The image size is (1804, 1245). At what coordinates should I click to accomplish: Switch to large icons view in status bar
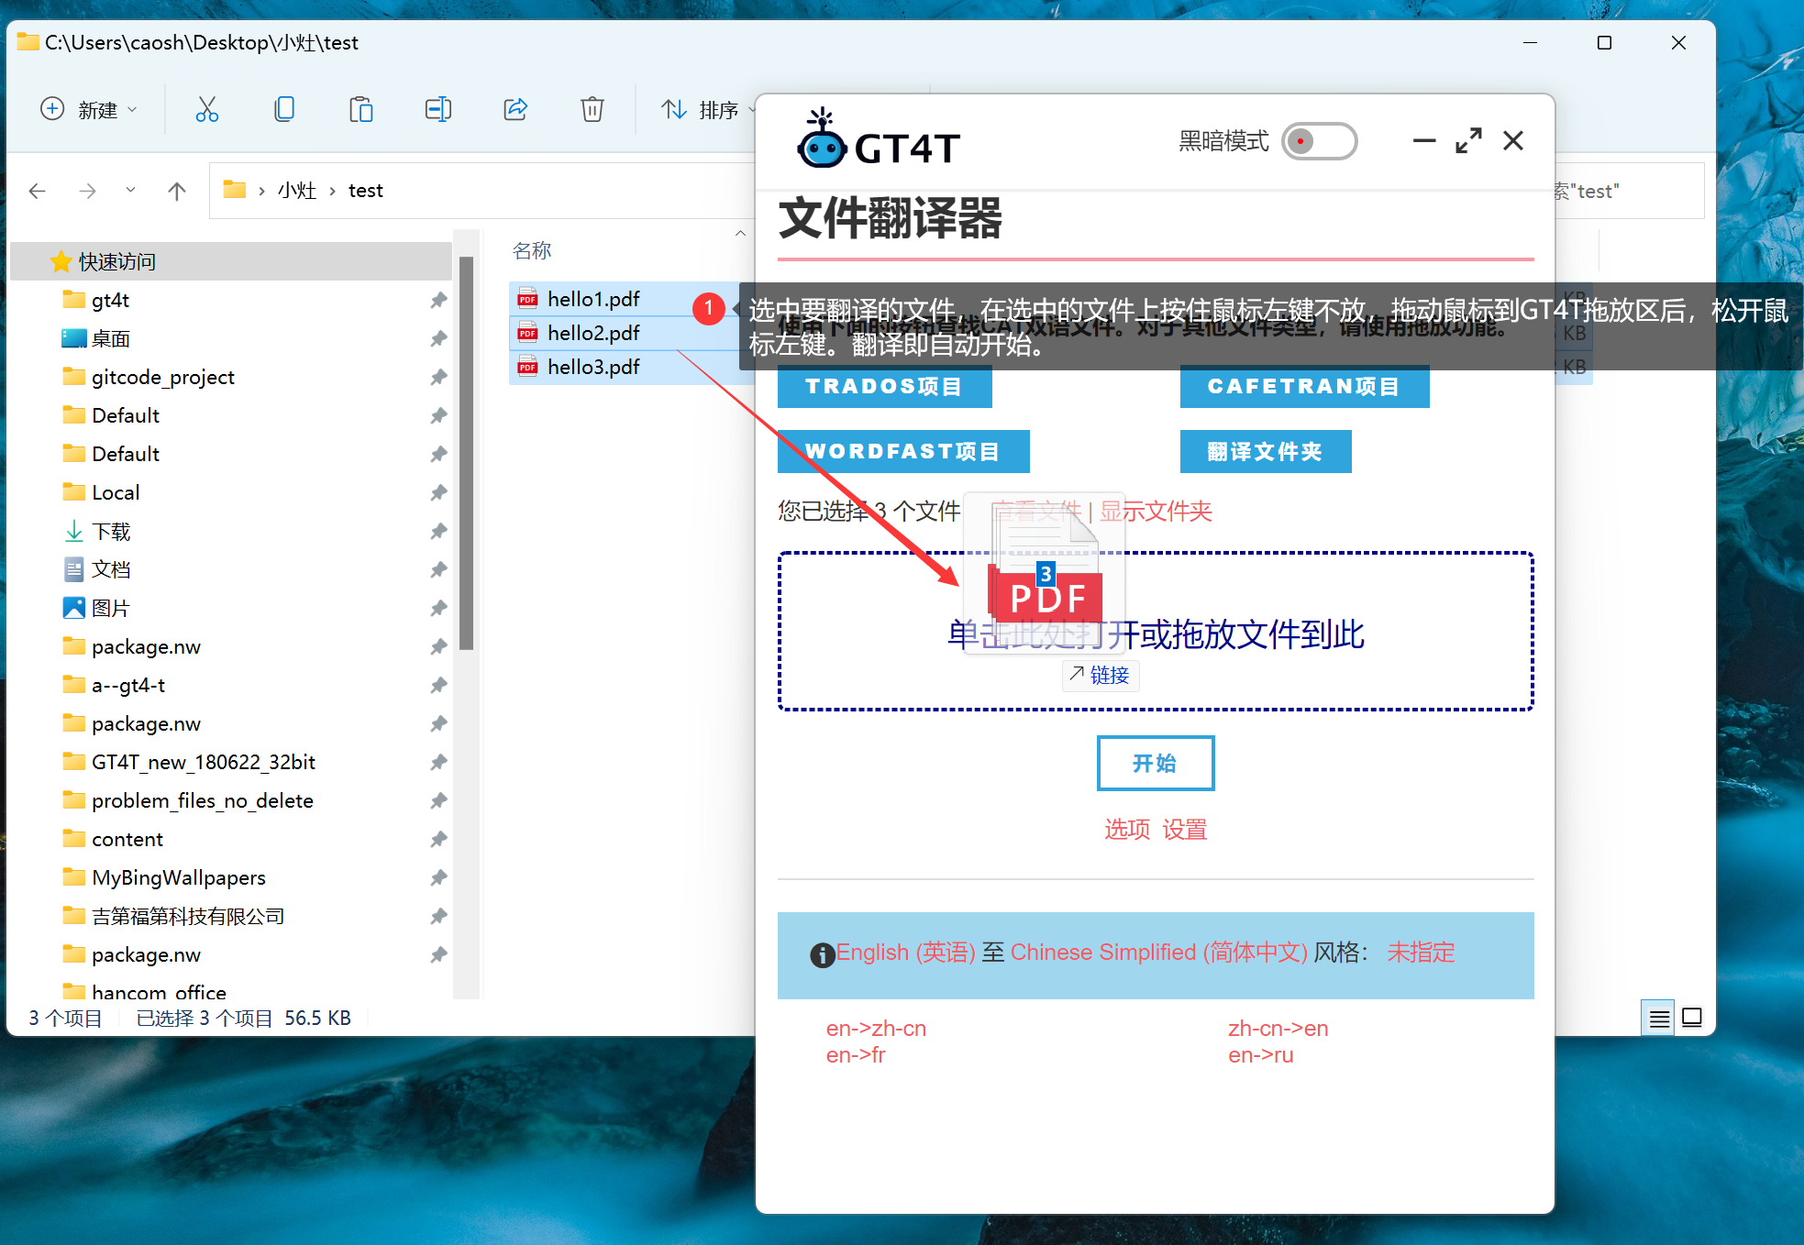tap(1692, 1018)
